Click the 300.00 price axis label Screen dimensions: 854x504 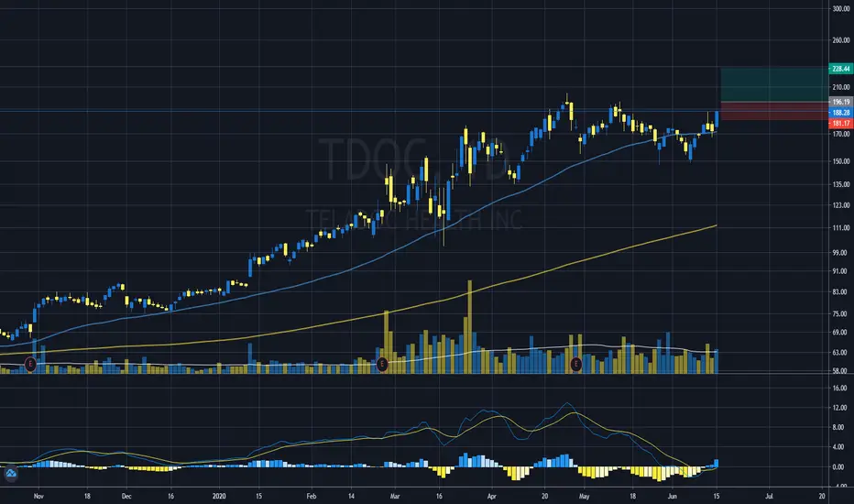(x=841, y=9)
